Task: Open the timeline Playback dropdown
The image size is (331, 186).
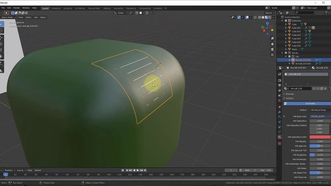Action: point(10,170)
